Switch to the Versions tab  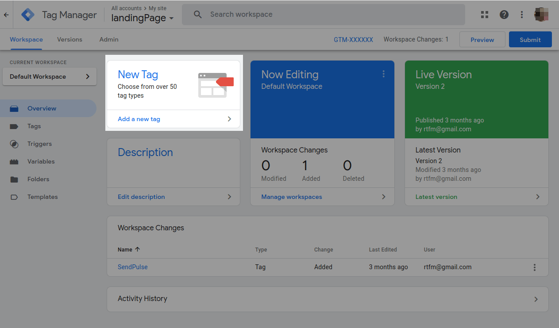click(x=69, y=39)
